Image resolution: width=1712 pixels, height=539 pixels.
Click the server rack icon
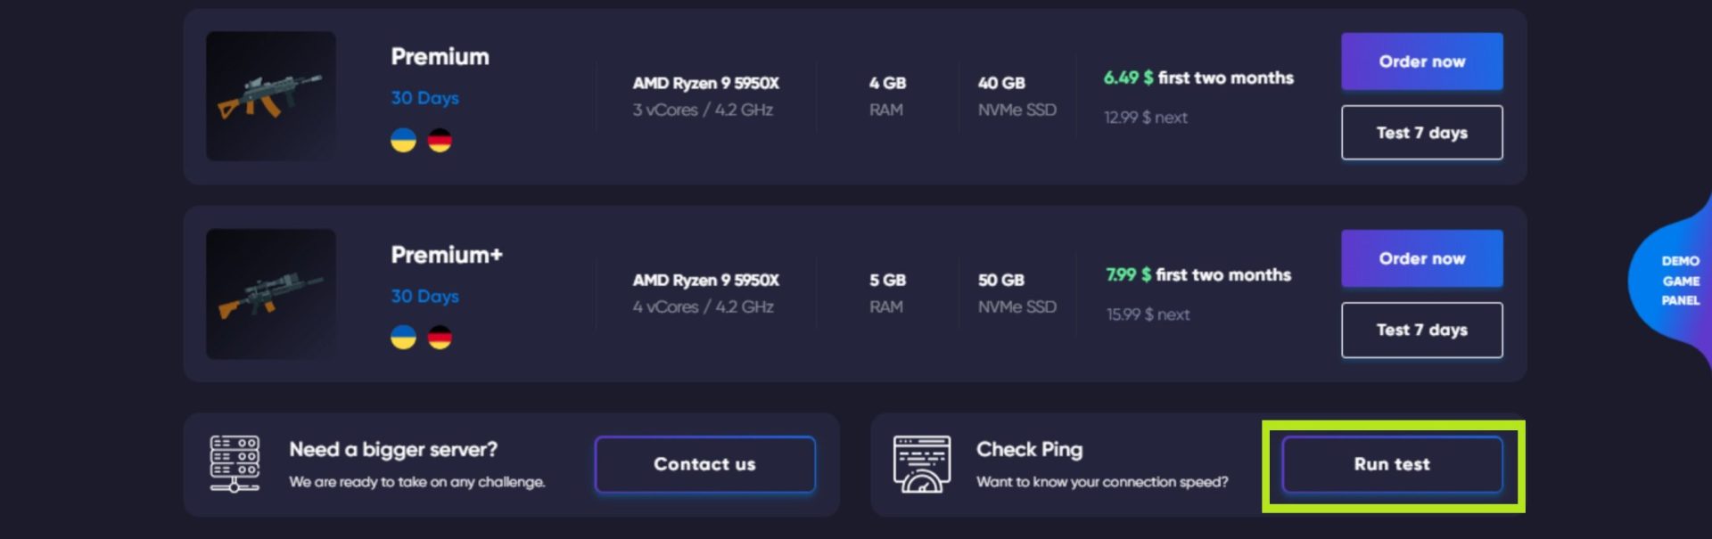(235, 463)
